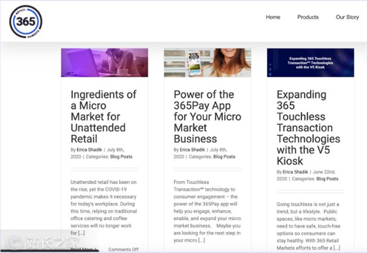The image size is (367, 253).
Task: Click author Erica Shadik under V5 Kiosk post
Action: (x=295, y=172)
